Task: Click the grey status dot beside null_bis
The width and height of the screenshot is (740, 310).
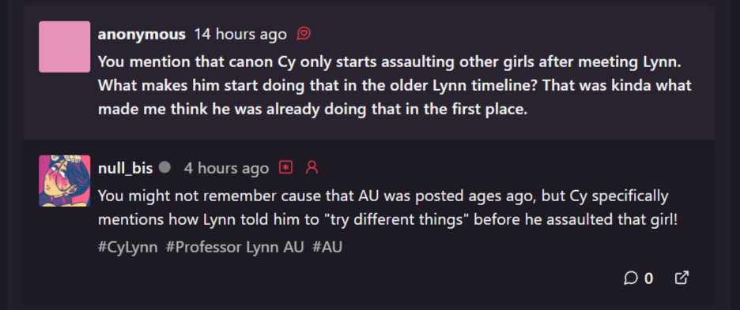Action: [x=164, y=166]
